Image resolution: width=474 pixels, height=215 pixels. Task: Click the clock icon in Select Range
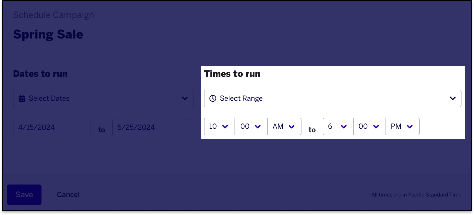[x=213, y=98]
